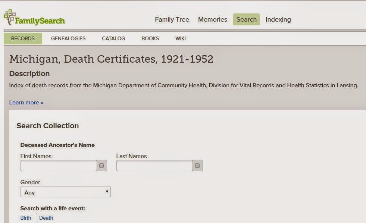Open the Wiki tab
This screenshot has width=366, height=223.
click(181, 38)
